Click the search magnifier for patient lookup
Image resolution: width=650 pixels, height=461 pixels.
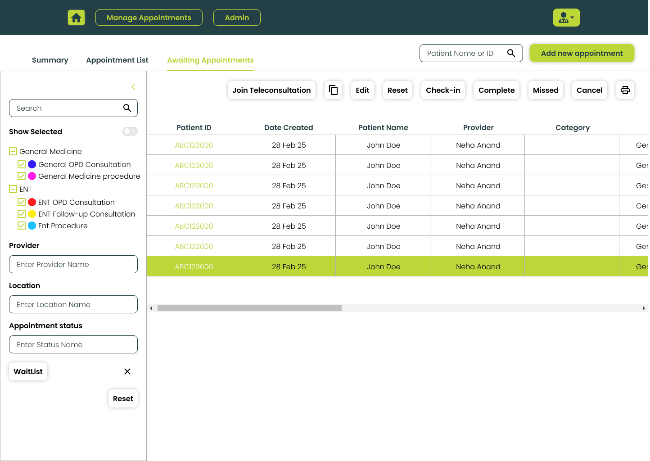pos(511,53)
